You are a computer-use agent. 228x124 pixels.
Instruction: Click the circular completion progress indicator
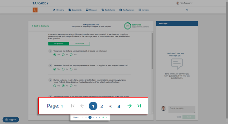pyautogui.click(x=128, y=26)
